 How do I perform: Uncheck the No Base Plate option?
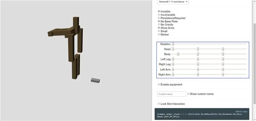tap(159, 21)
